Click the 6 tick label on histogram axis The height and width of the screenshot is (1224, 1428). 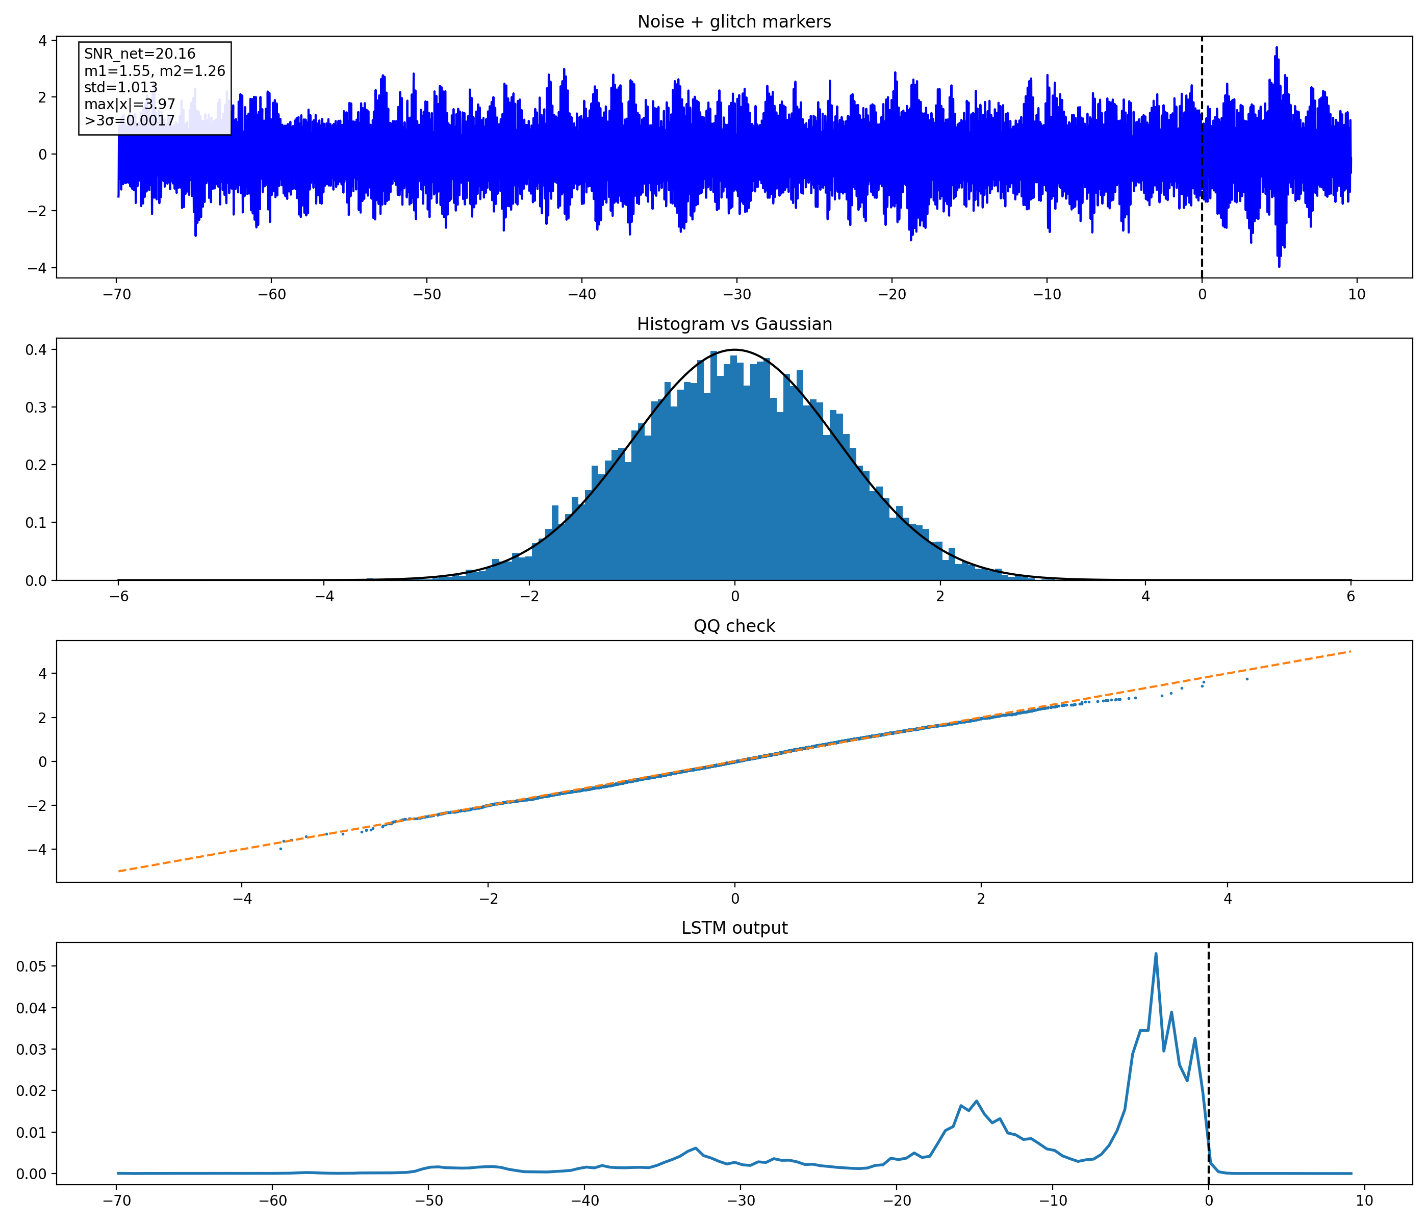1351,596
